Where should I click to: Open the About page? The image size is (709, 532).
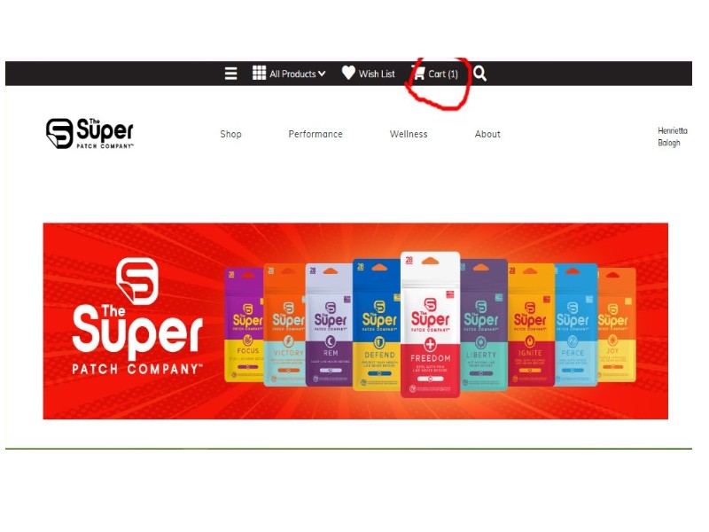[x=487, y=134]
